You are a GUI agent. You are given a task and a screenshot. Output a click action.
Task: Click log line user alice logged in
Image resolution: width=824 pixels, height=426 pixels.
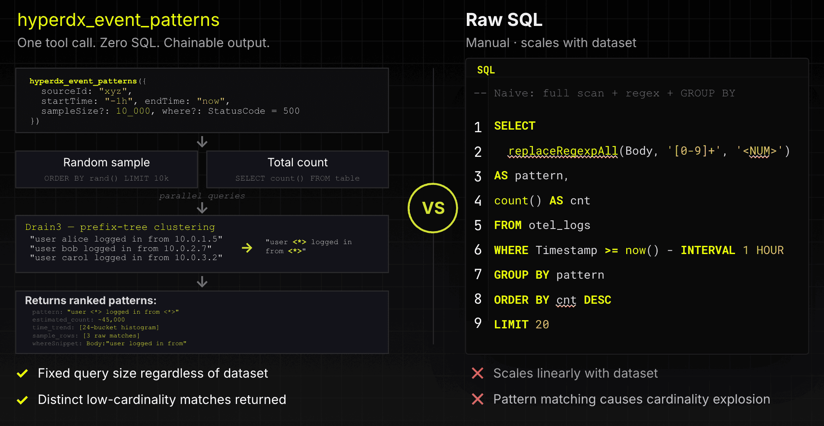click(x=126, y=239)
